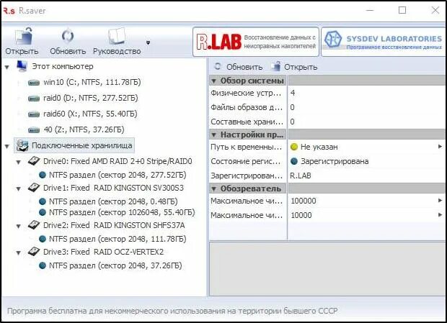Click Открыть in the right panel toolbar
The width and height of the screenshot is (447, 323).
[294, 67]
